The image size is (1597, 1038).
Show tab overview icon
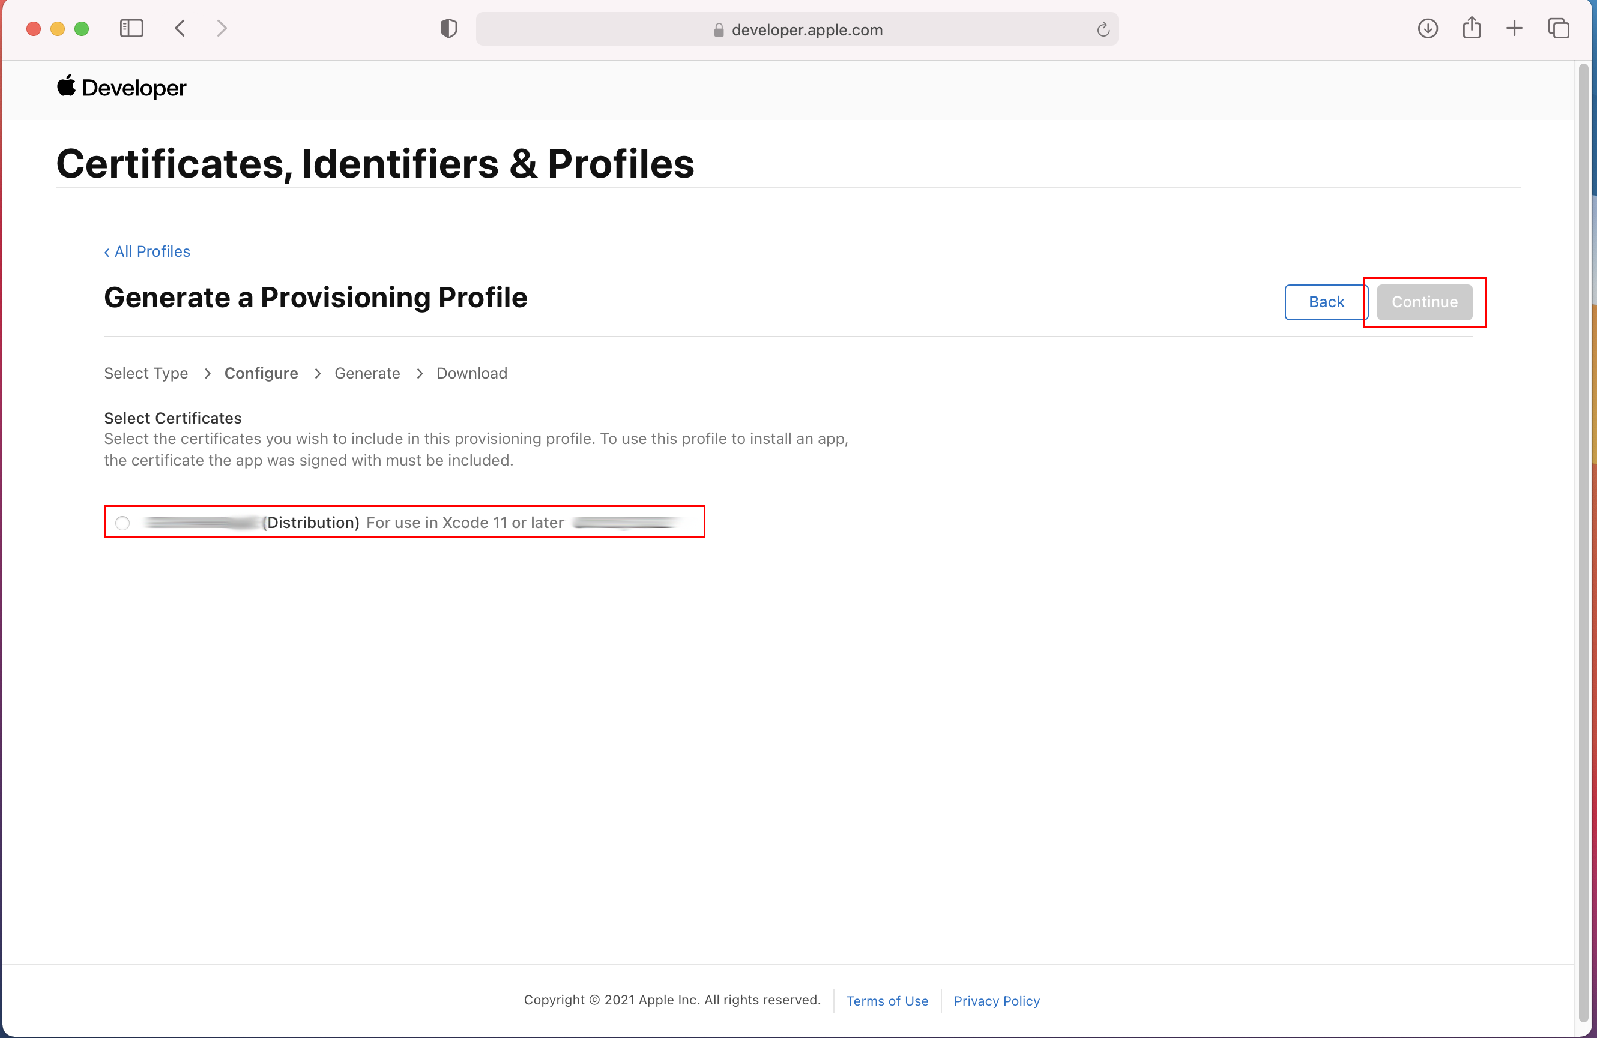[x=1559, y=28]
